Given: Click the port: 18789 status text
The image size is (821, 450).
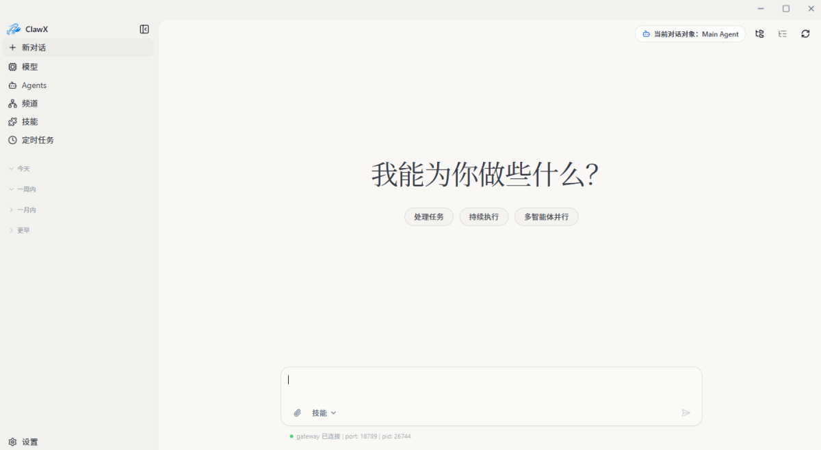Looking at the screenshot, I should (x=361, y=436).
